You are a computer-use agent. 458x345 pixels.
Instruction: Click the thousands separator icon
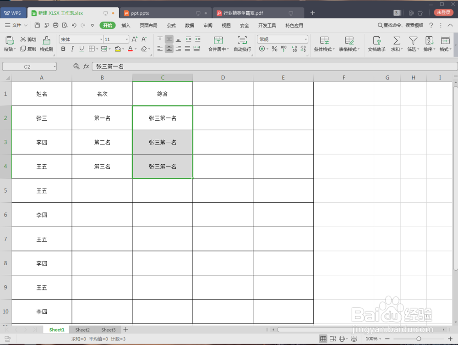[284, 49]
